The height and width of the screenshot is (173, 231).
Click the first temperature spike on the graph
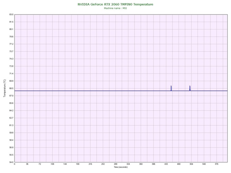(x=171, y=88)
